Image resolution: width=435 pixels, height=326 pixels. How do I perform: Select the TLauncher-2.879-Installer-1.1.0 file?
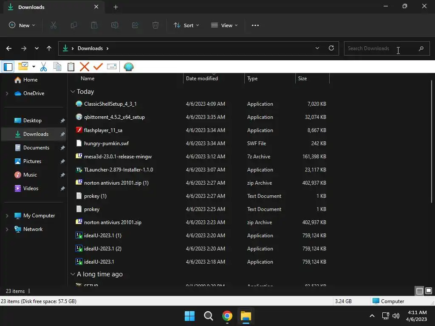tap(119, 170)
